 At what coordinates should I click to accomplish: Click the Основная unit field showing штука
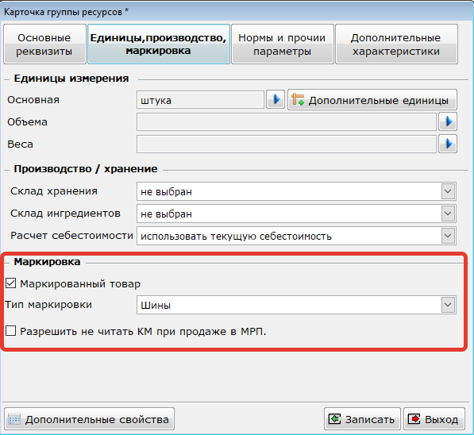pos(200,100)
